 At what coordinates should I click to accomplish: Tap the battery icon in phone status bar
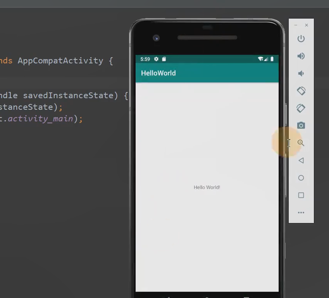coord(272,59)
